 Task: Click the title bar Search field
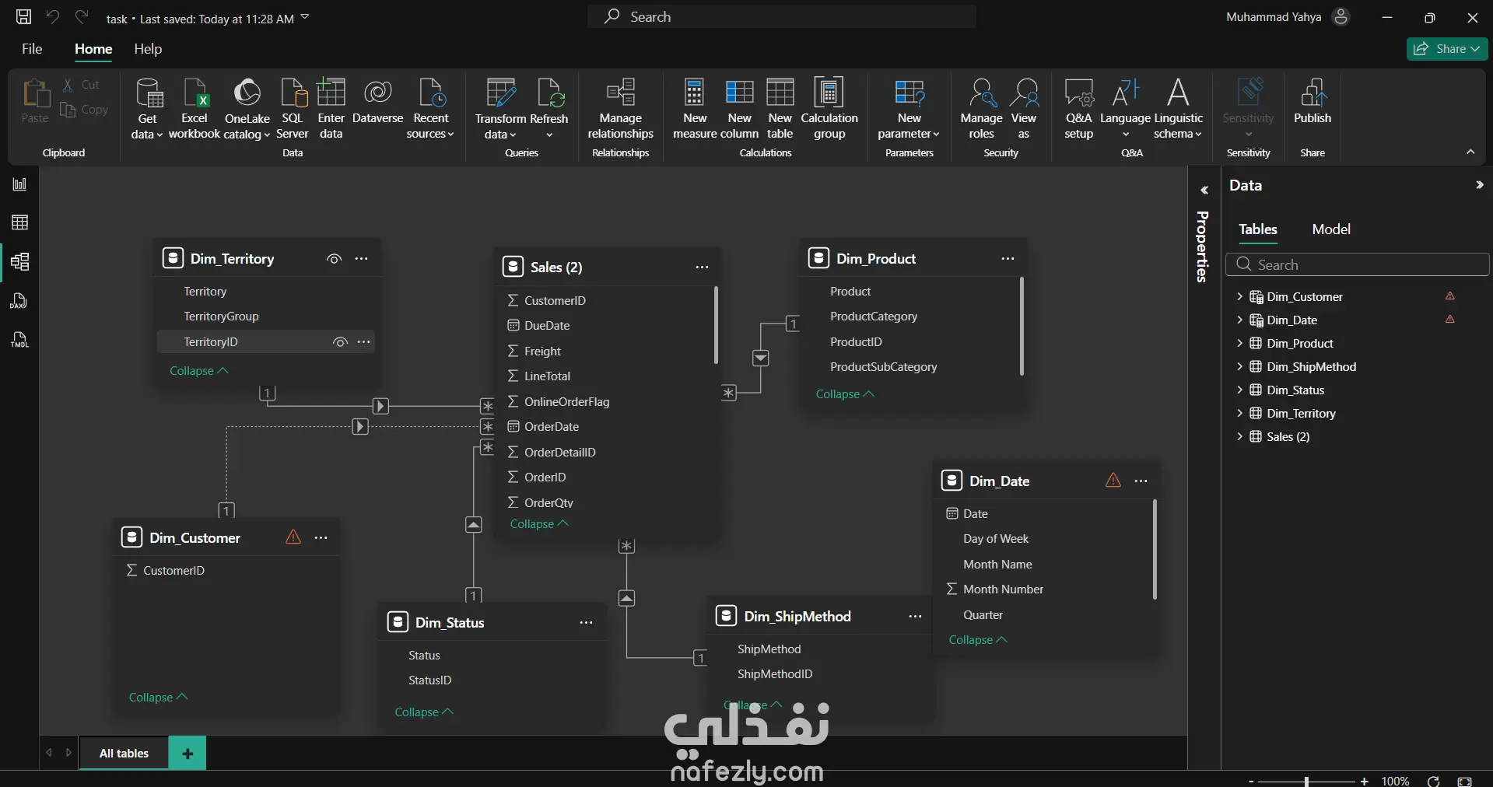(x=782, y=16)
